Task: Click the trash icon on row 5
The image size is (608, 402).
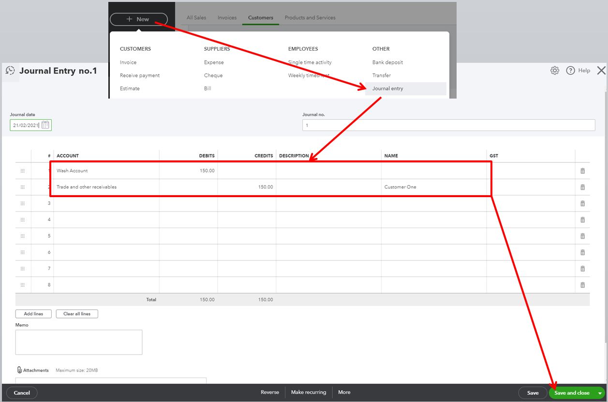Action: pos(582,236)
